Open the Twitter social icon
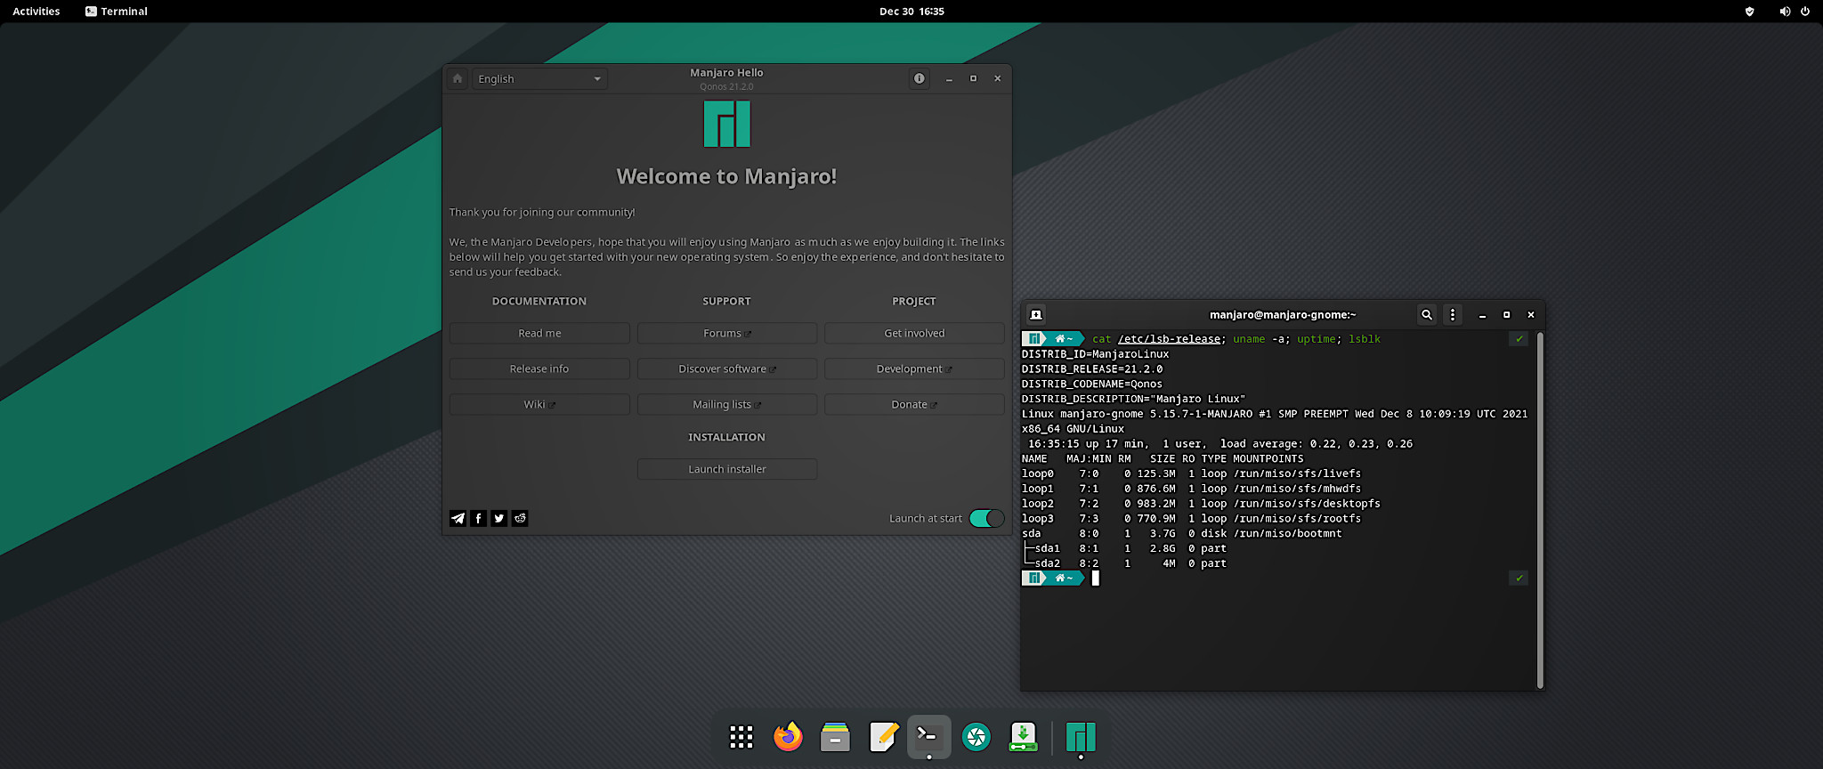 [x=499, y=518]
